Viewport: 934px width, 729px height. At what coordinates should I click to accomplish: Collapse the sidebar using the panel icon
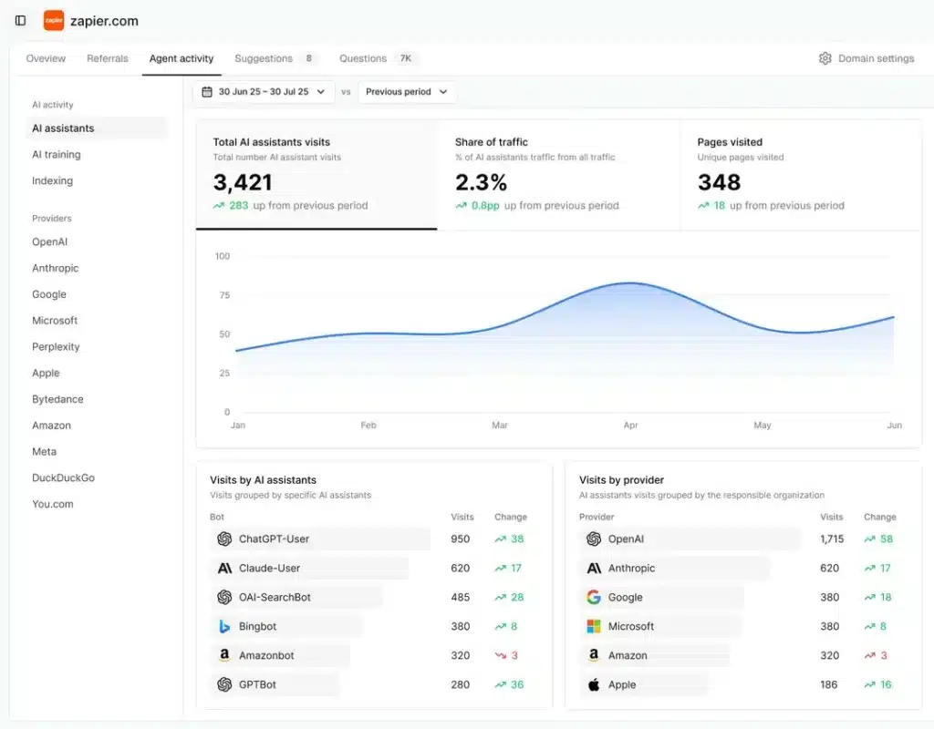click(20, 20)
